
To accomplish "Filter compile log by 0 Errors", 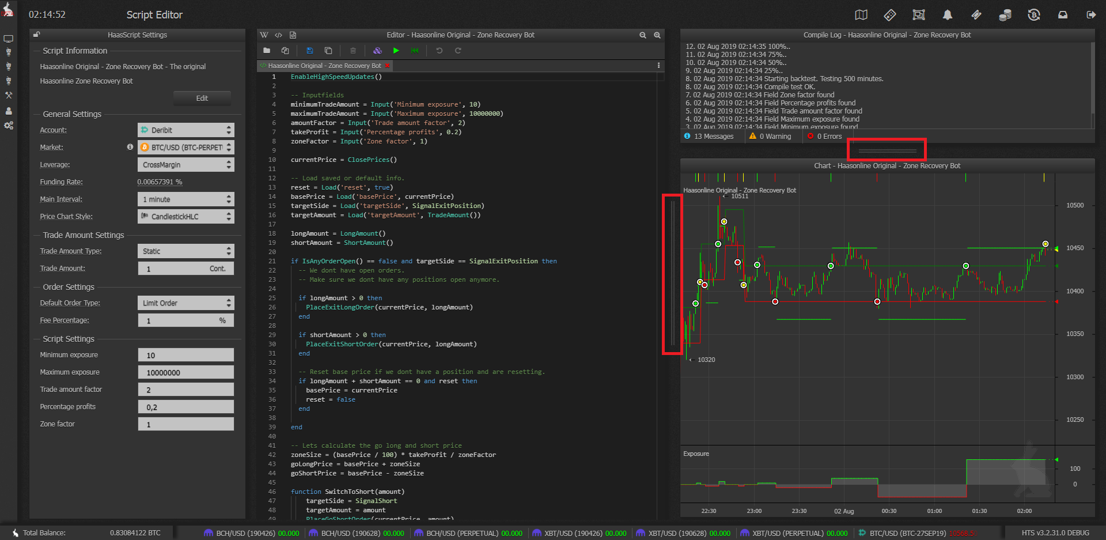I will coord(825,137).
